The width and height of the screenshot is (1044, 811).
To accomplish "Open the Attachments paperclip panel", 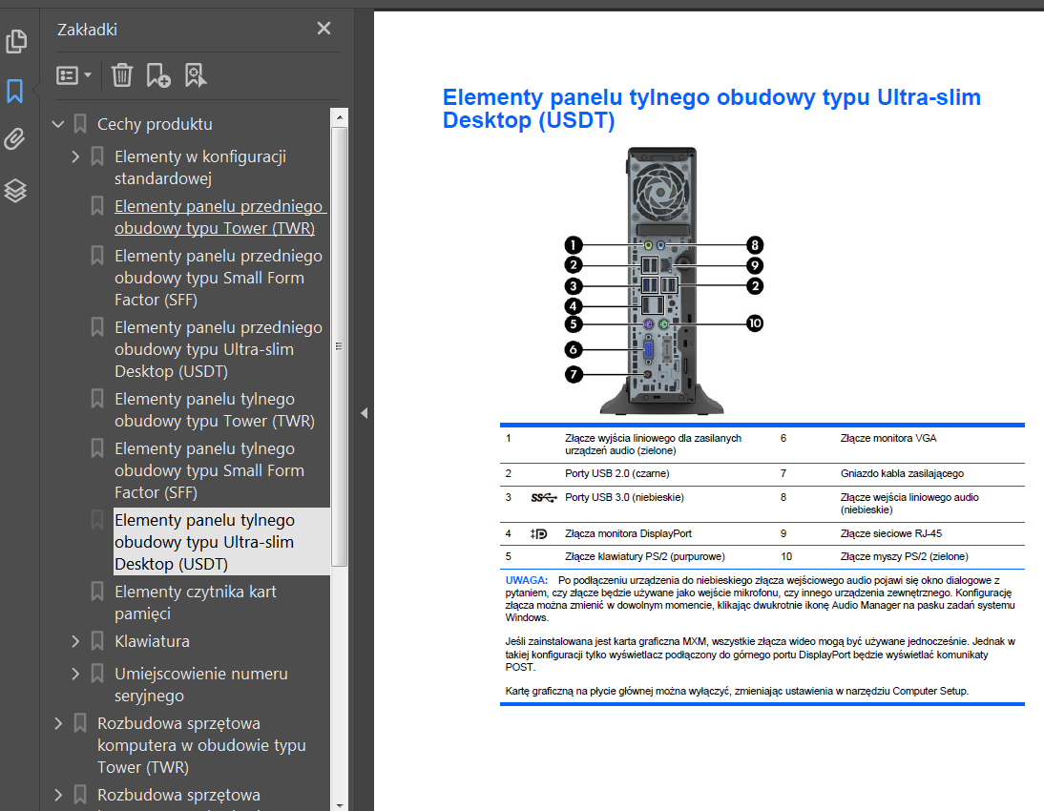I will (14, 139).
